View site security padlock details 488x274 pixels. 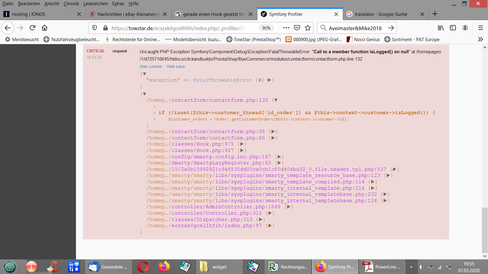[x=106, y=28]
